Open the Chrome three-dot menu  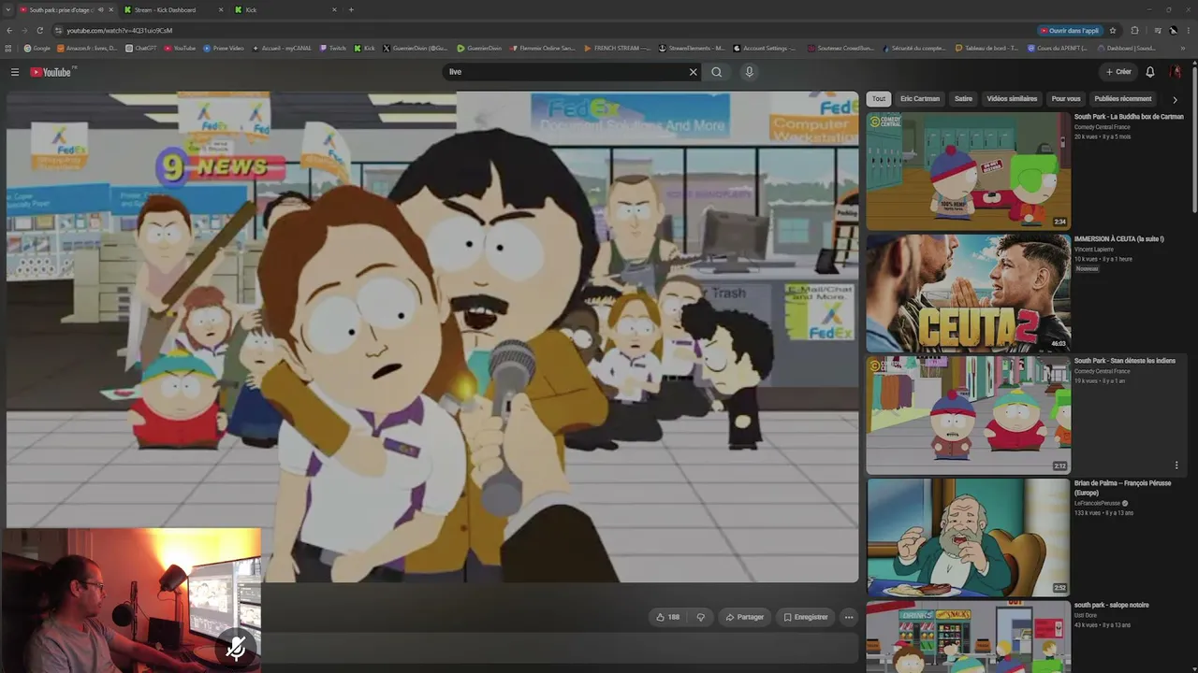[x=1189, y=31]
